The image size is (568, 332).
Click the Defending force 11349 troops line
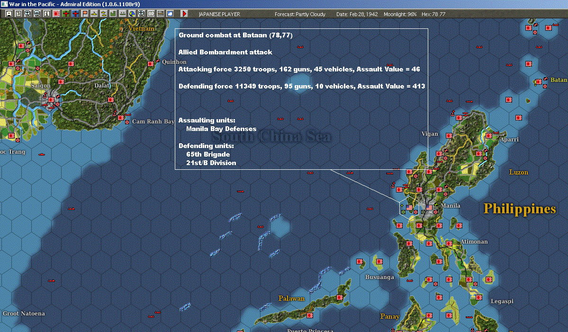pos(302,86)
